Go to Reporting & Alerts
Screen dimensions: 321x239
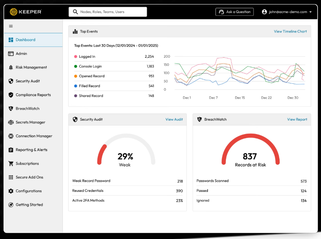click(33, 150)
